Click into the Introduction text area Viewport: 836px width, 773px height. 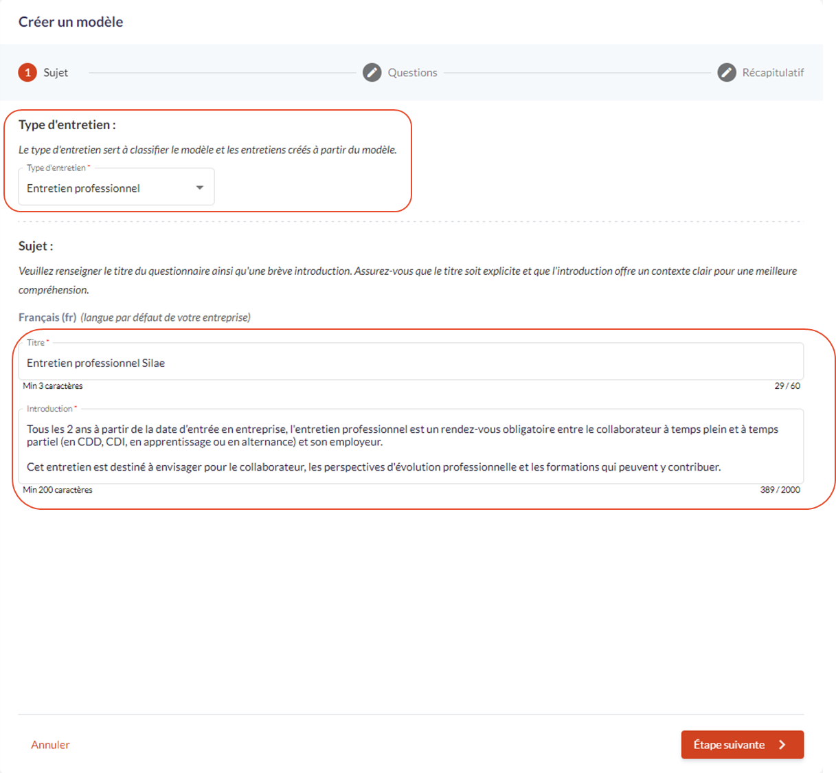pyautogui.click(x=411, y=447)
